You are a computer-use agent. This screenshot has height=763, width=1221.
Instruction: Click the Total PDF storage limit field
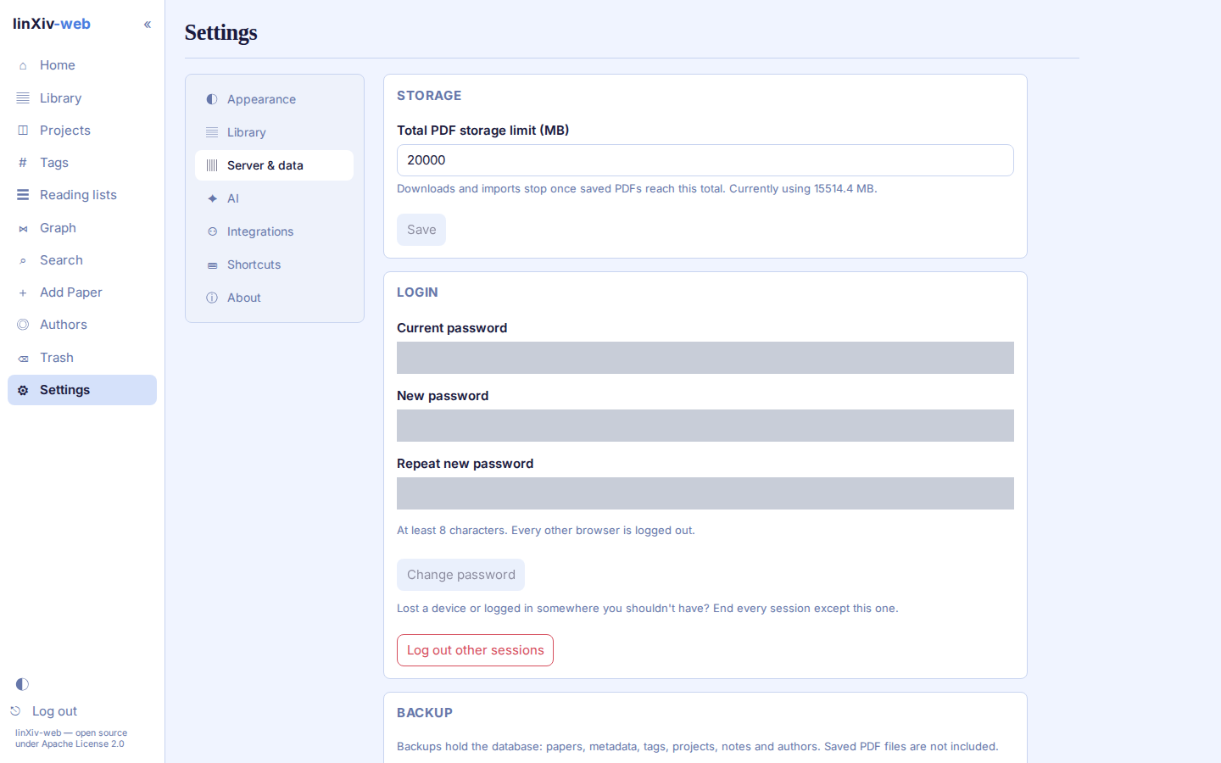point(705,160)
